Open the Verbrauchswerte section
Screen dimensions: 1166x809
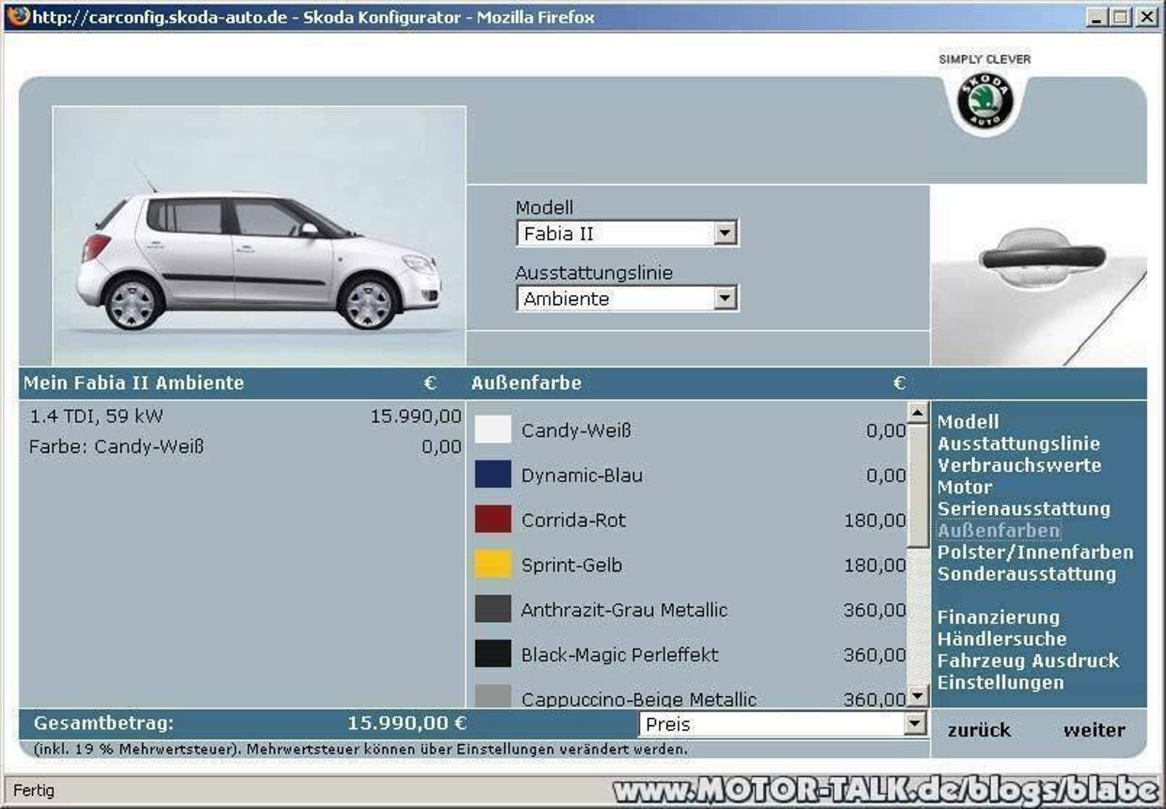(1019, 465)
